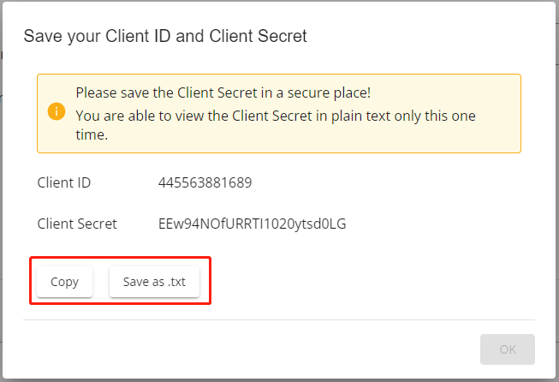The width and height of the screenshot is (559, 382).
Task: Select the secret value EEw94NOfURRTI1020ytsd0LG
Action: pos(252,224)
